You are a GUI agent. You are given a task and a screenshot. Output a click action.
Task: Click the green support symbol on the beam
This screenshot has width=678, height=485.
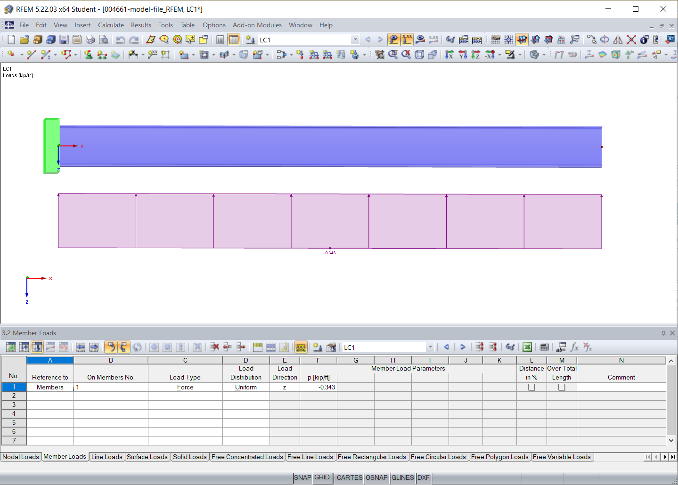52,146
